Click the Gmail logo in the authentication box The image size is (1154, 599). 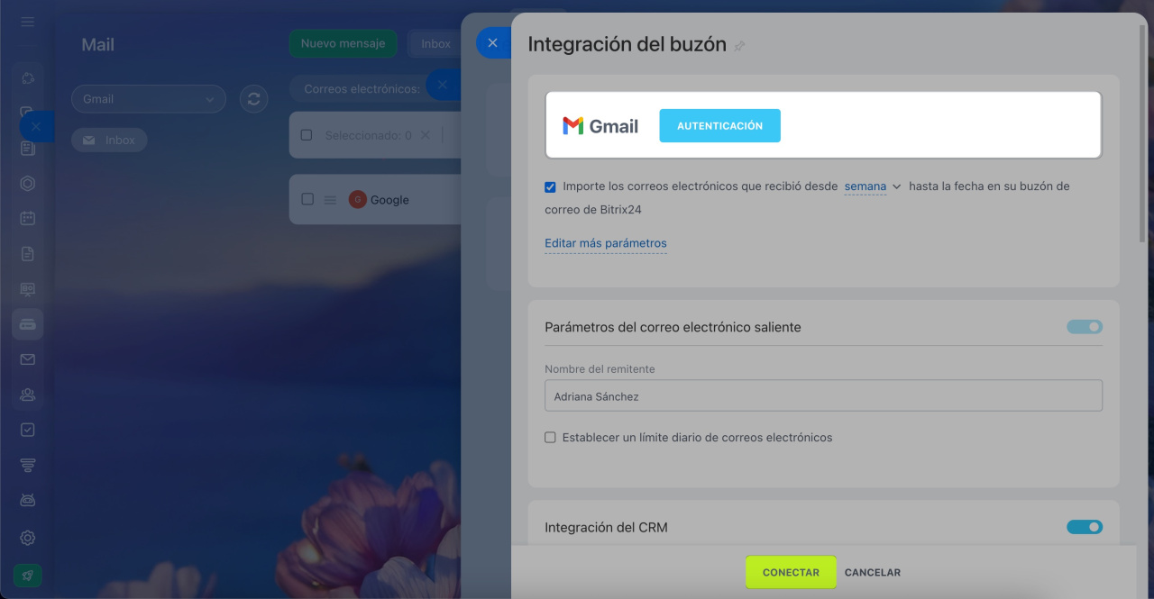(x=600, y=126)
